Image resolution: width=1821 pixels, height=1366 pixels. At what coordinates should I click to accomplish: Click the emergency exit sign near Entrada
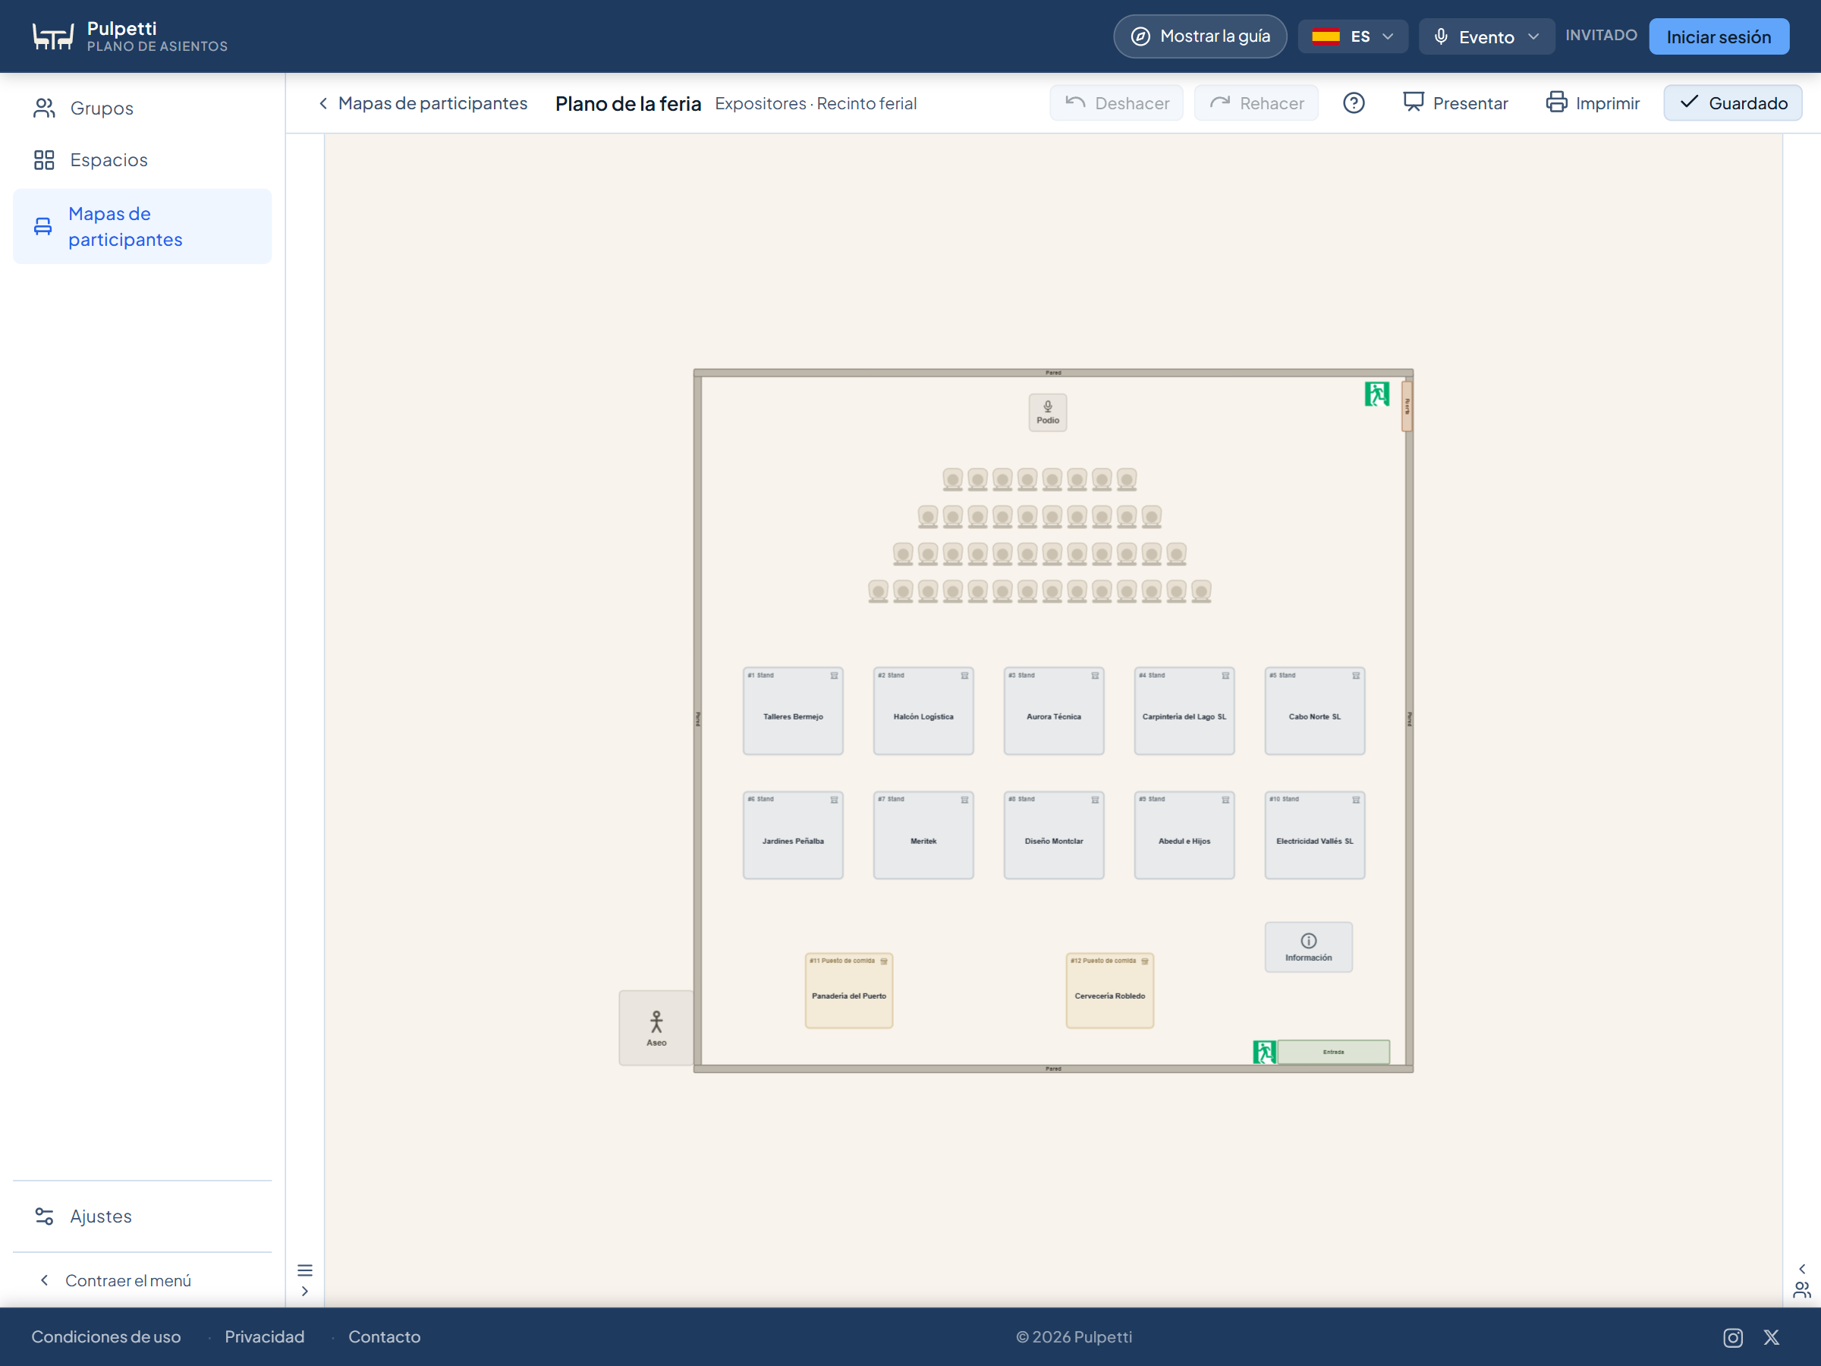tap(1265, 1052)
